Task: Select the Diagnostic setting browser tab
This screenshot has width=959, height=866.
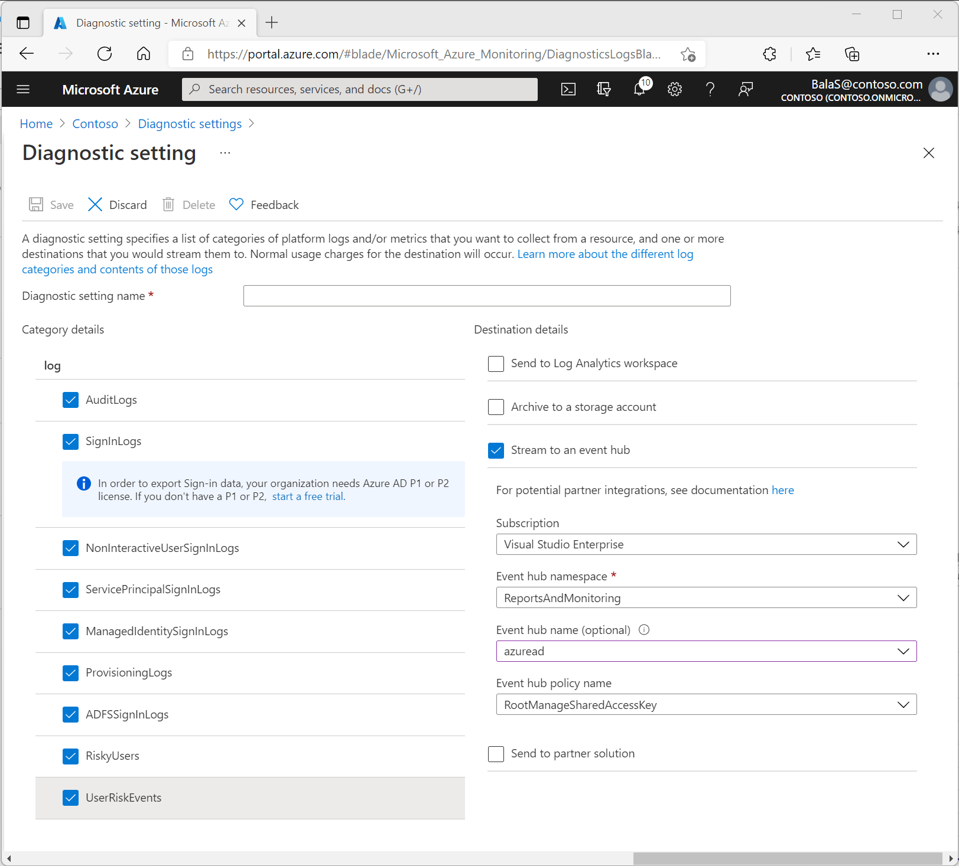Action: point(142,22)
